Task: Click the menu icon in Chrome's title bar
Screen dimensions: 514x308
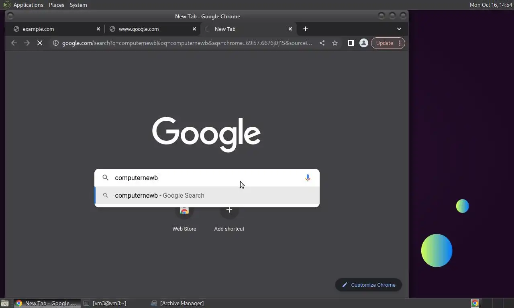Action: pos(10,16)
